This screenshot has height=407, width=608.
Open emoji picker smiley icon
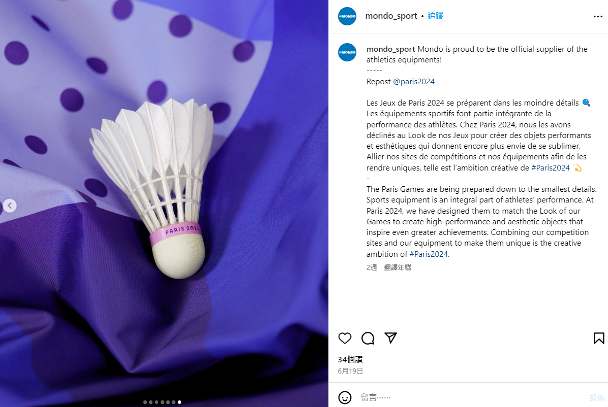click(x=345, y=397)
